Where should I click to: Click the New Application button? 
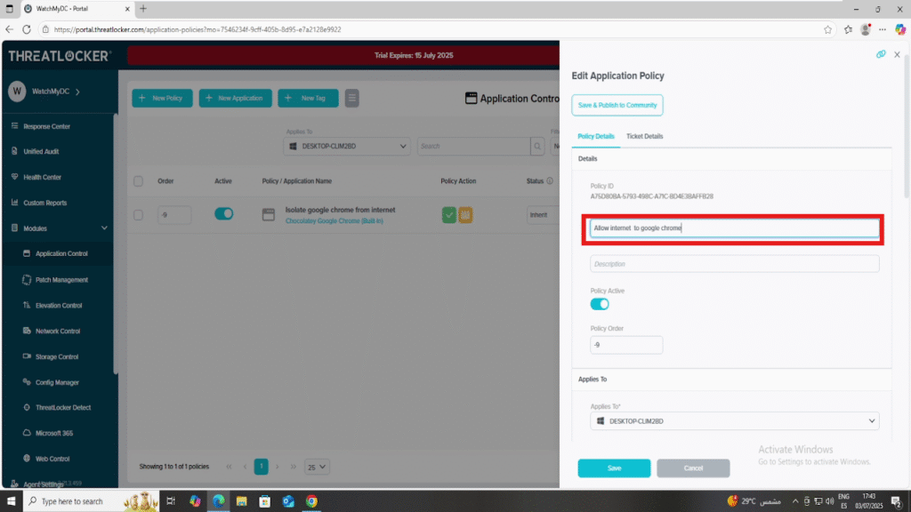(235, 98)
